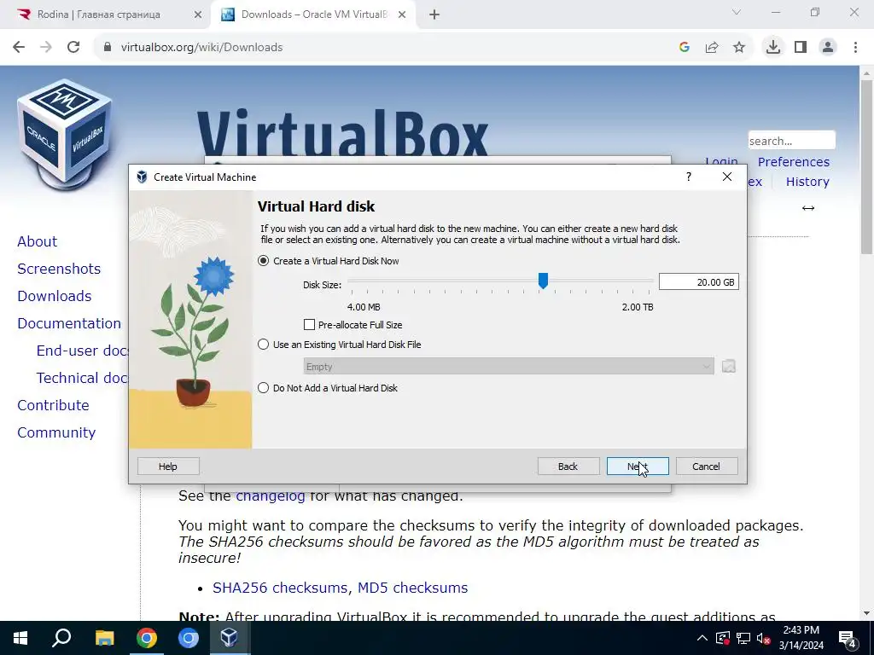
Task: Open the History link
Action: coord(807,182)
